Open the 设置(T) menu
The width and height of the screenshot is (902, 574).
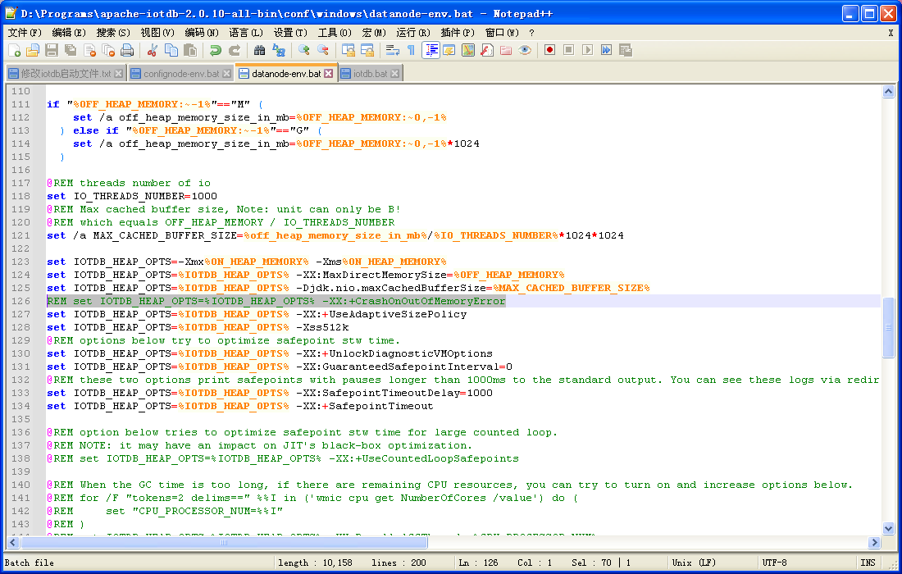tap(290, 33)
